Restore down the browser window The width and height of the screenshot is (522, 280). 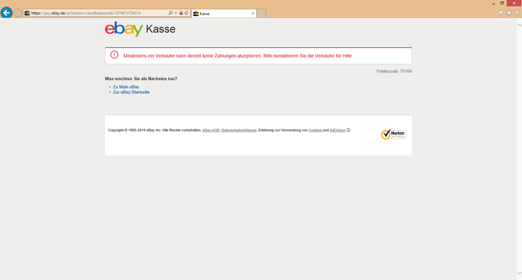(x=502, y=3)
